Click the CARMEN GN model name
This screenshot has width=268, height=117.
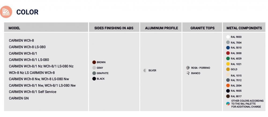click(19, 98)
